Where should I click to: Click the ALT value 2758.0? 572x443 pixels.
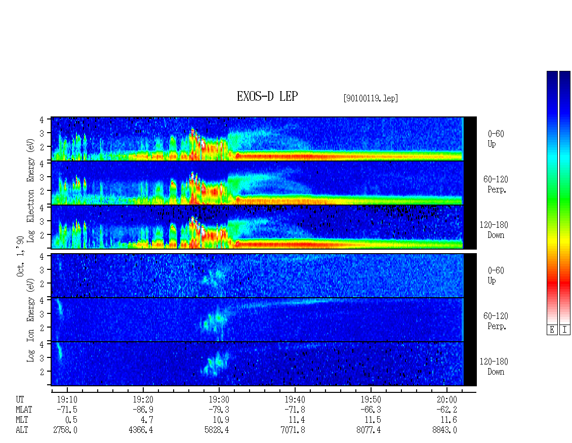65,430
